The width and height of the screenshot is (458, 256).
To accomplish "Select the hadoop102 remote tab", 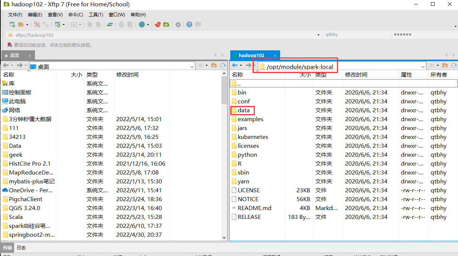I will 255,55.
